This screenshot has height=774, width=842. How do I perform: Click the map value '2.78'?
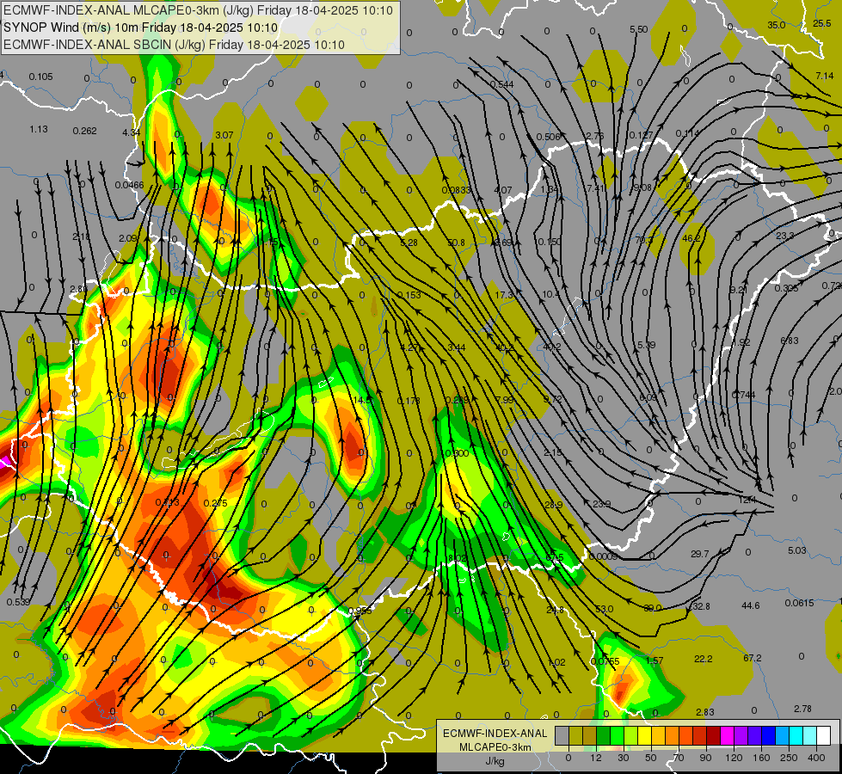click(802, 709)
